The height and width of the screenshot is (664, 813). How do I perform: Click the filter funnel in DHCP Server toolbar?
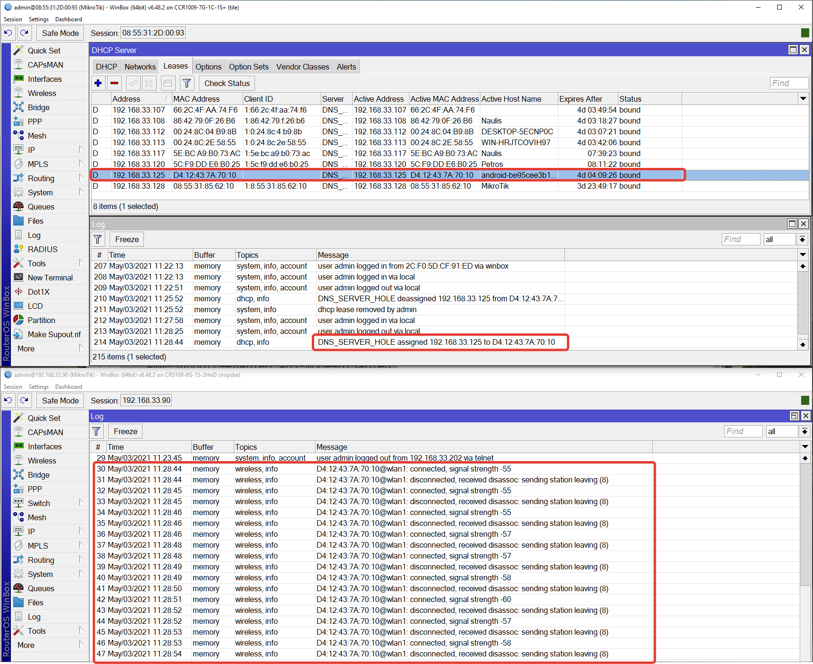tap(187, 83)
